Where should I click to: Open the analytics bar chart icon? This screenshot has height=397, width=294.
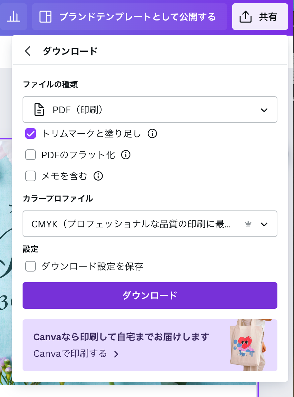tap(13, 17)
